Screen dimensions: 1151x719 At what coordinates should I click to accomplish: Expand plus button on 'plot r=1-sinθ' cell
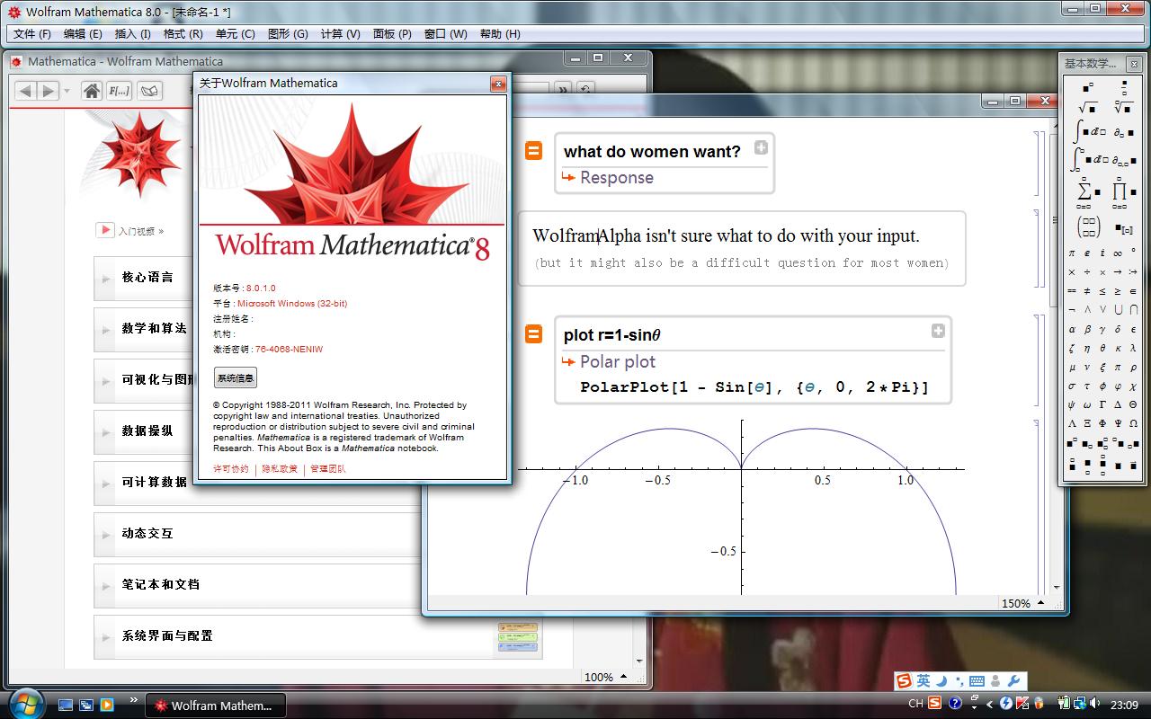point(938,331)
